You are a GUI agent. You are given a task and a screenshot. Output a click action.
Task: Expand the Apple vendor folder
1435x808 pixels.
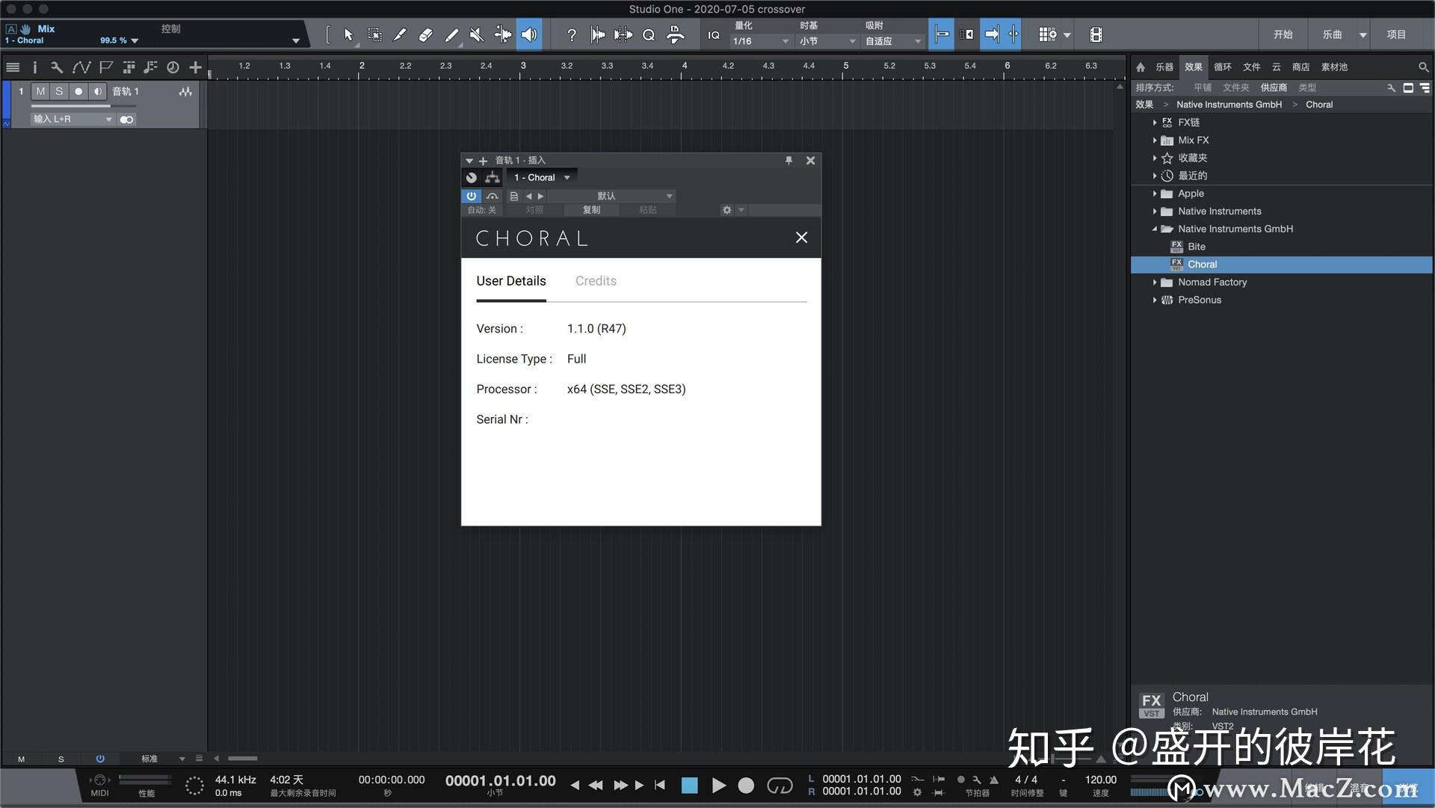pyautogui.click(x=1155, y=194)
